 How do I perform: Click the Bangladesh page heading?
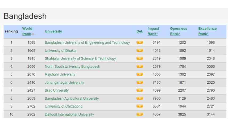(x=25, y=16)
